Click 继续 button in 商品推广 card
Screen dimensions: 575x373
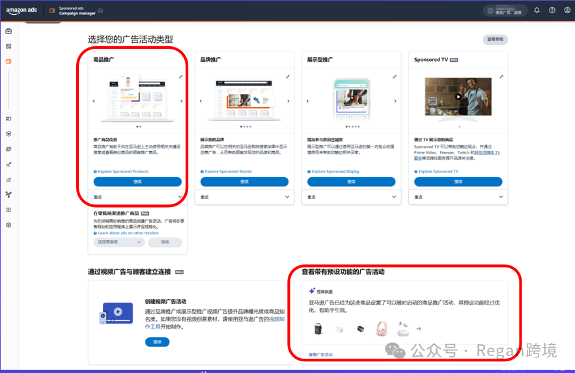point(137,182)
